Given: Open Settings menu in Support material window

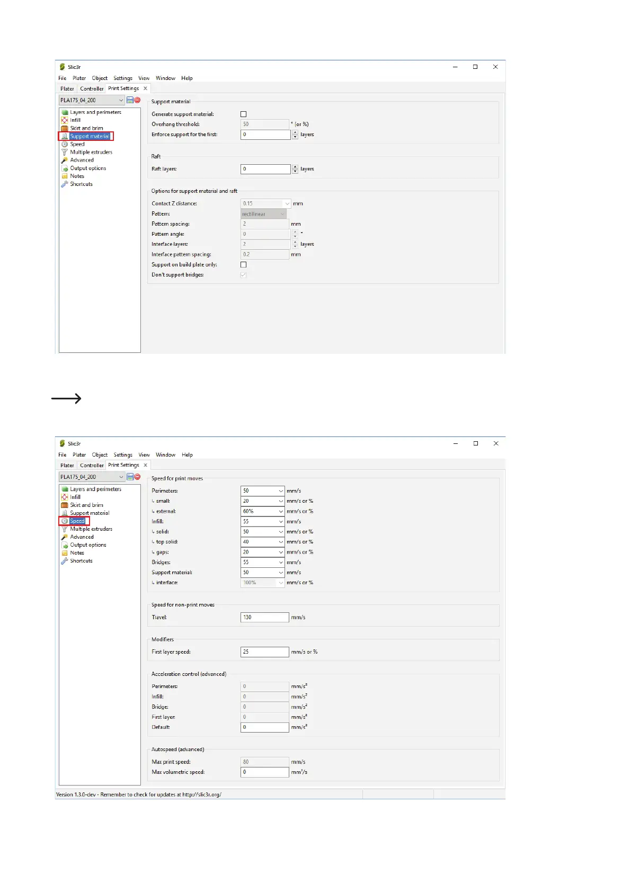Looking at the screenshot, I should [123, 78].
